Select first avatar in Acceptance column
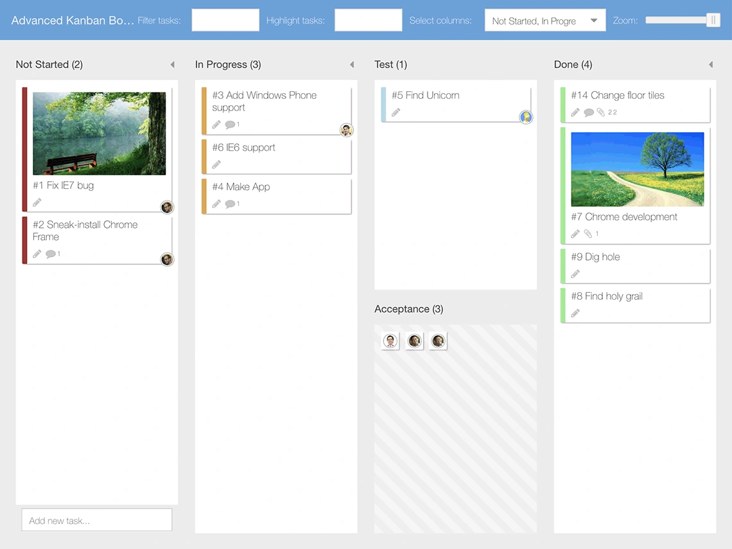Viewport: 732px width, 549px height. (390, 341)
